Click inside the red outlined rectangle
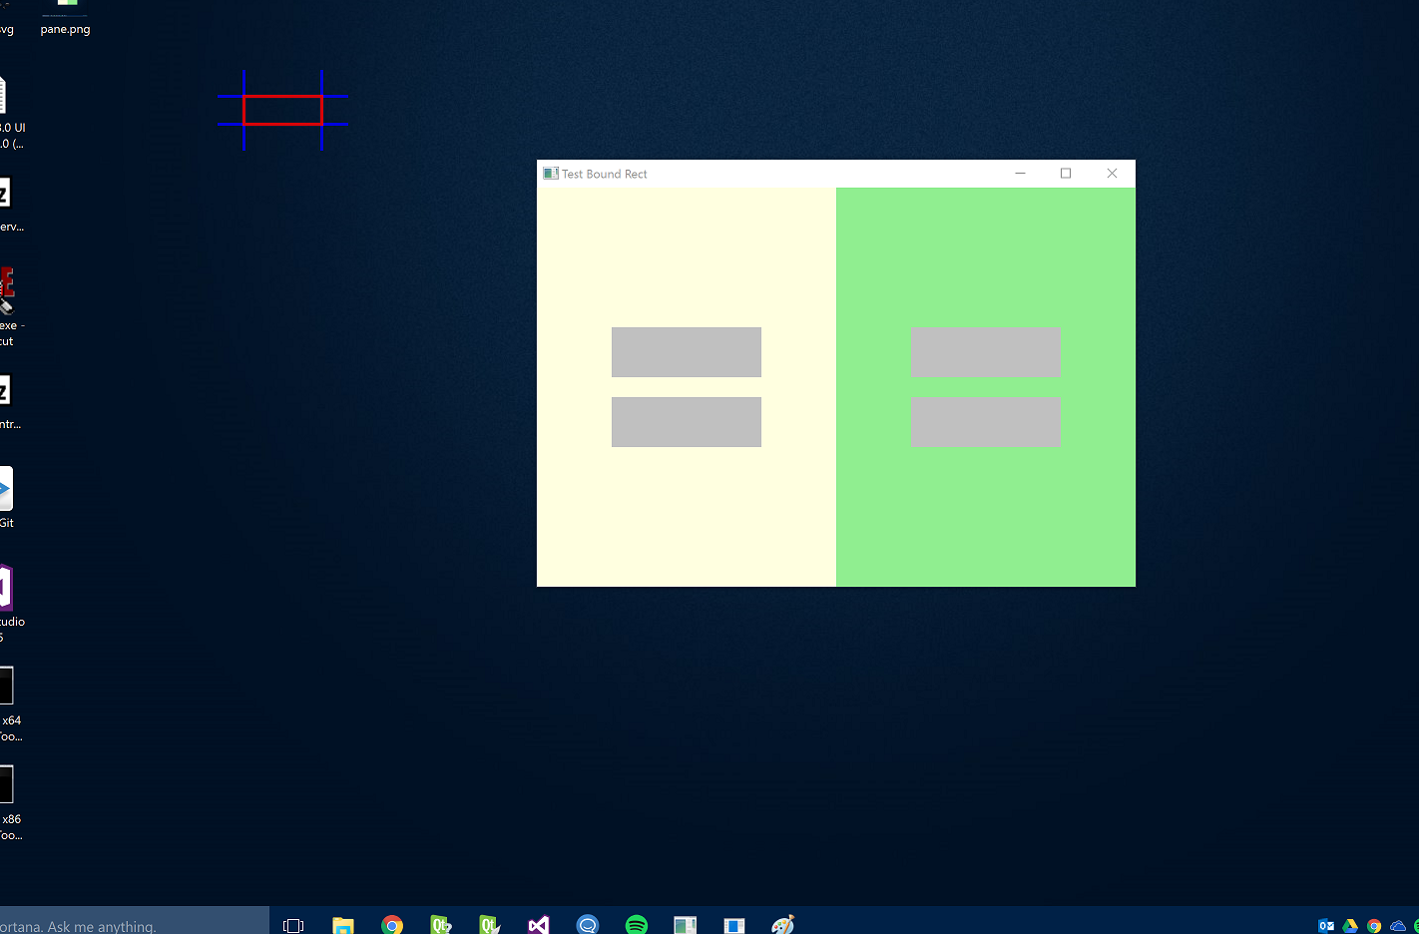 click(282, 110)
